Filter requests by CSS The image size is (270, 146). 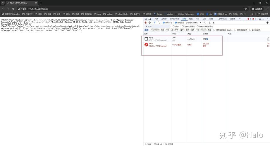coord(168,30)
